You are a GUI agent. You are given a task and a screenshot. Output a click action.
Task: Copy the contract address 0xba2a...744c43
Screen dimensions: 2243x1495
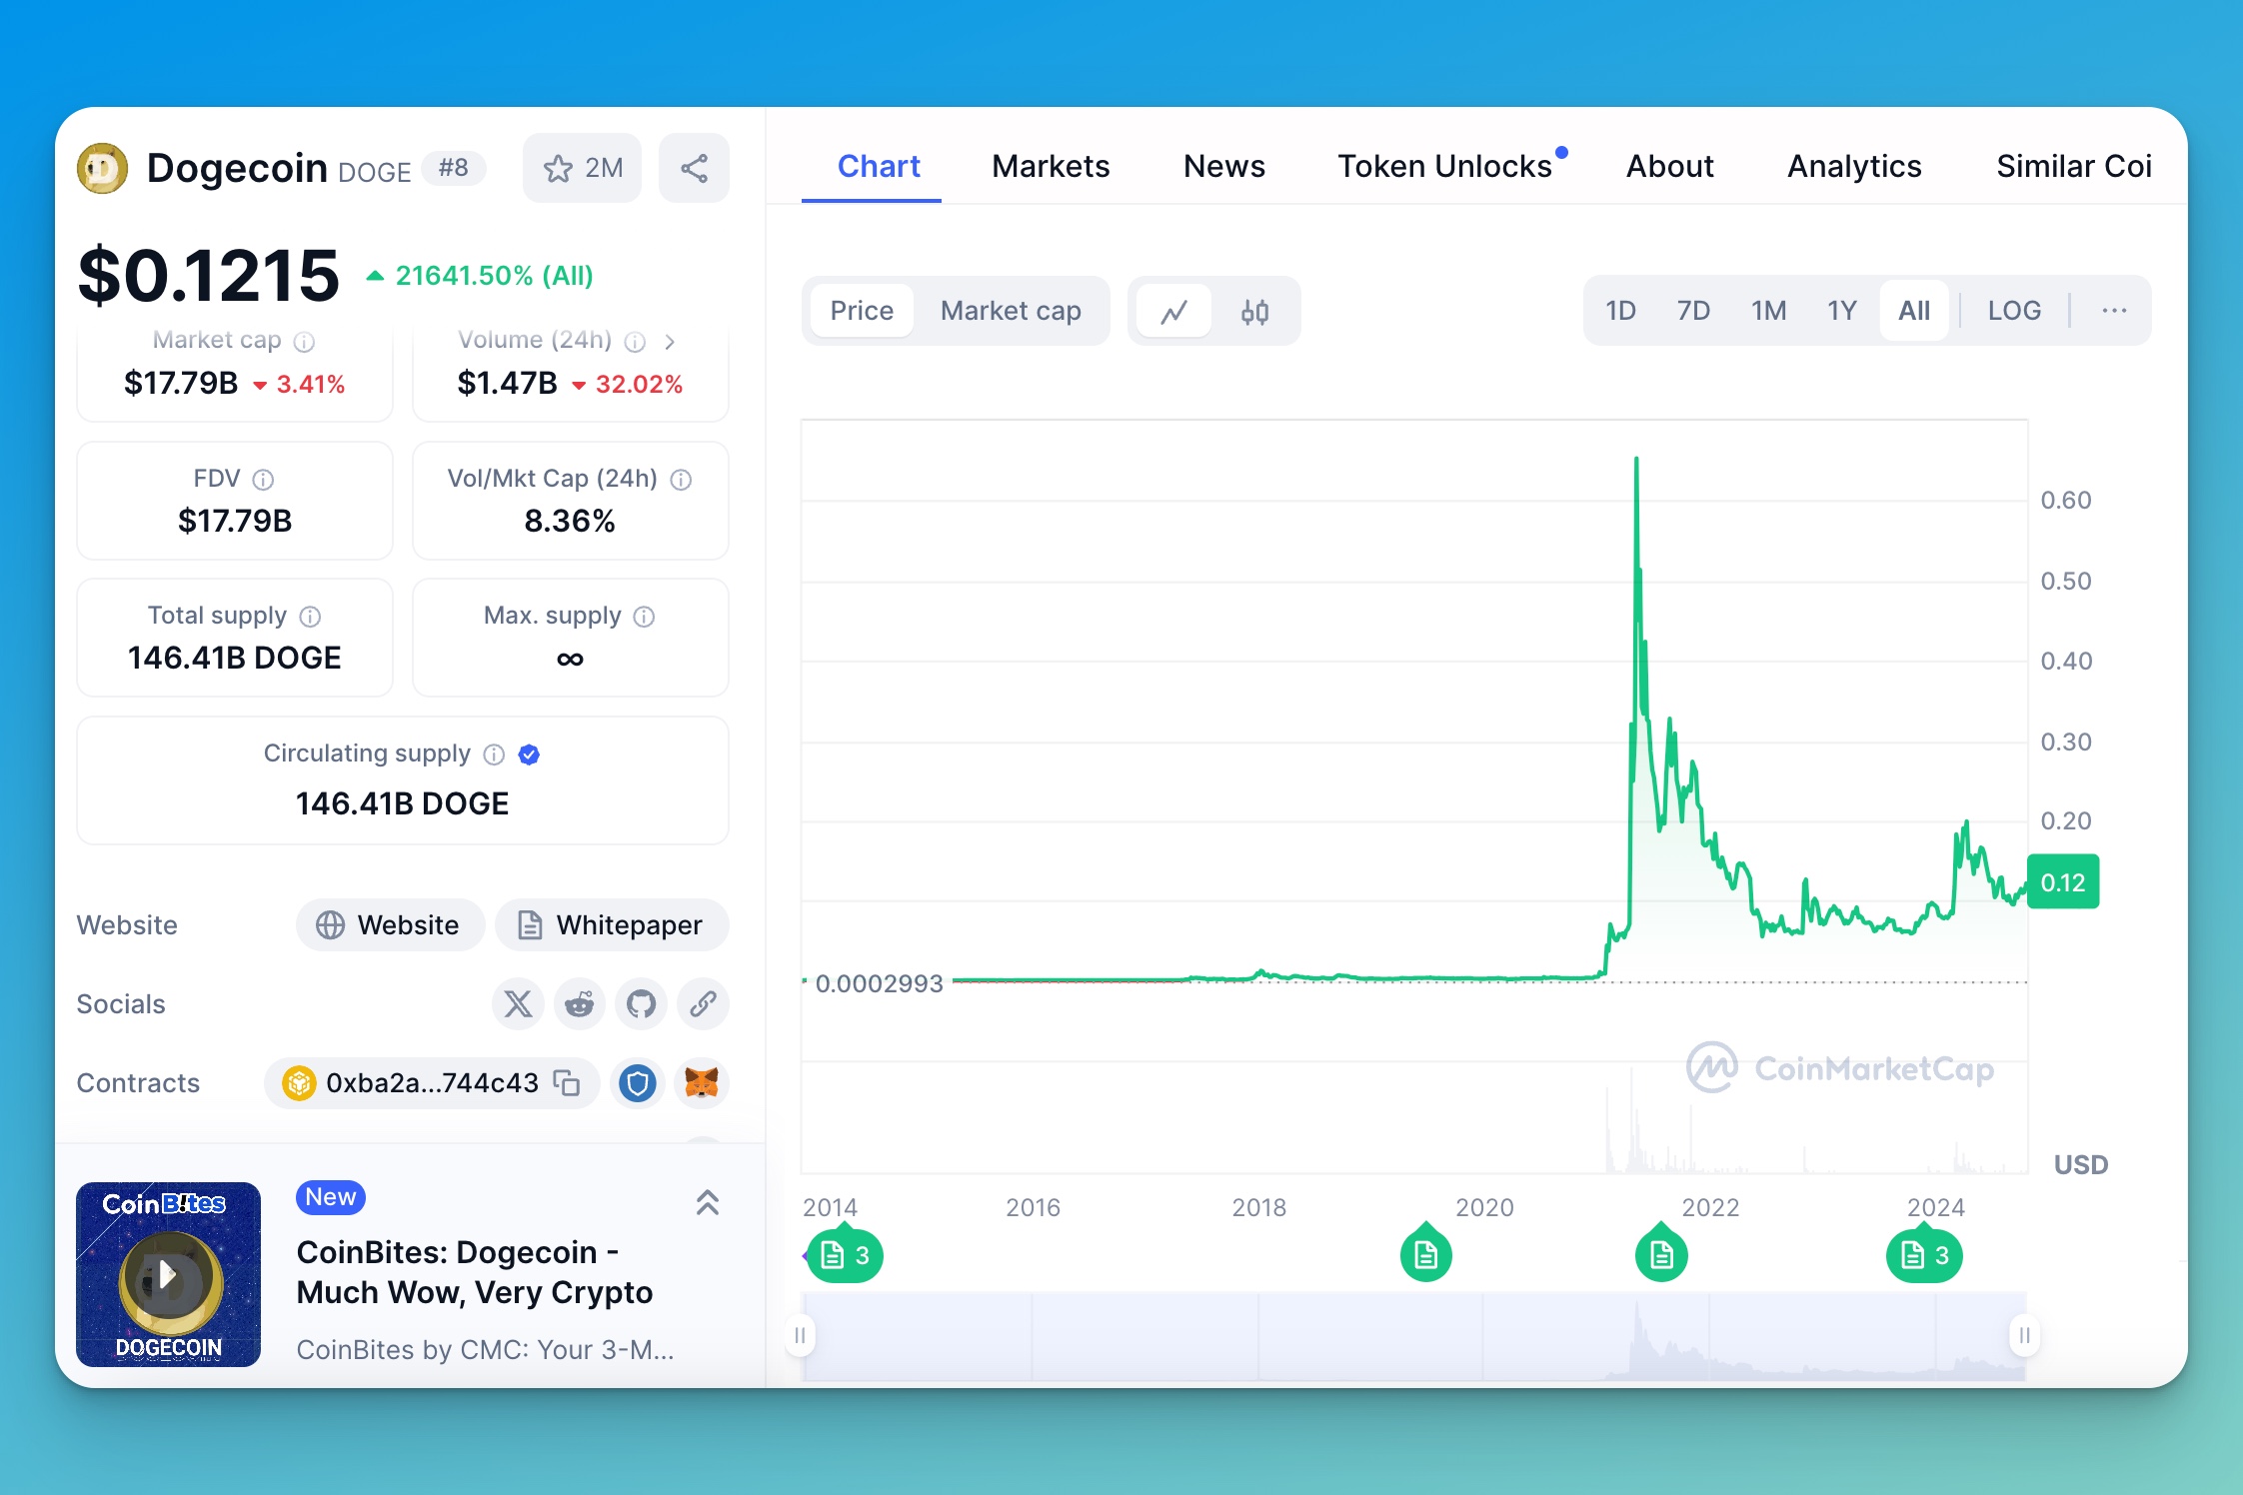(x=568, y=1083)
